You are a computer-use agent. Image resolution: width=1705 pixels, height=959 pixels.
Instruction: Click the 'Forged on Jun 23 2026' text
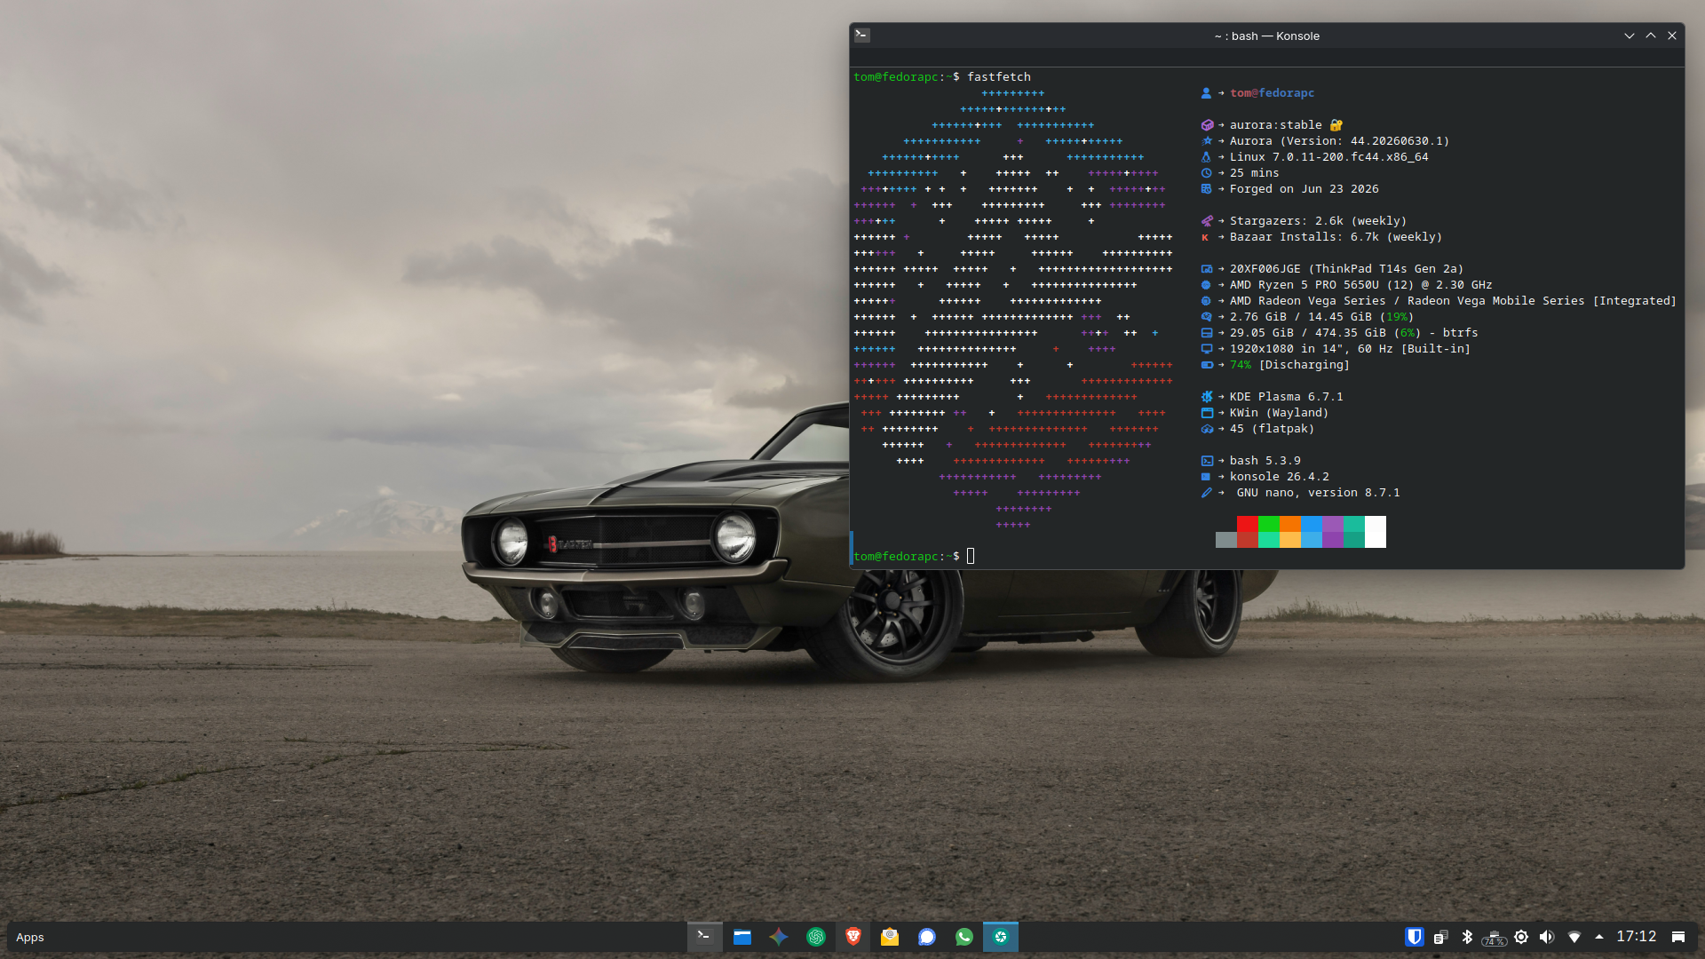1305,189
